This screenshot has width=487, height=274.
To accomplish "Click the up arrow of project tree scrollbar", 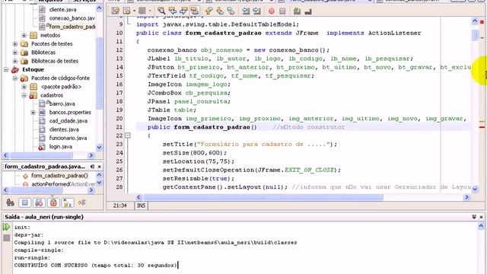I will (x=99, y=8).
